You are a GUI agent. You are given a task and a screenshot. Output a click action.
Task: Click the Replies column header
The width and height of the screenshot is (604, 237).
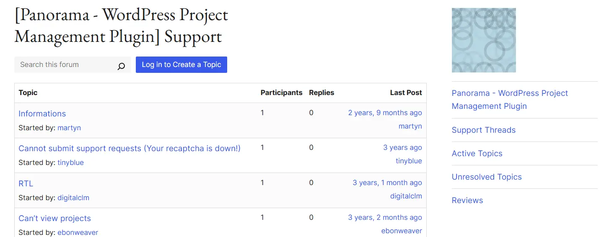(x=321, y=93)
